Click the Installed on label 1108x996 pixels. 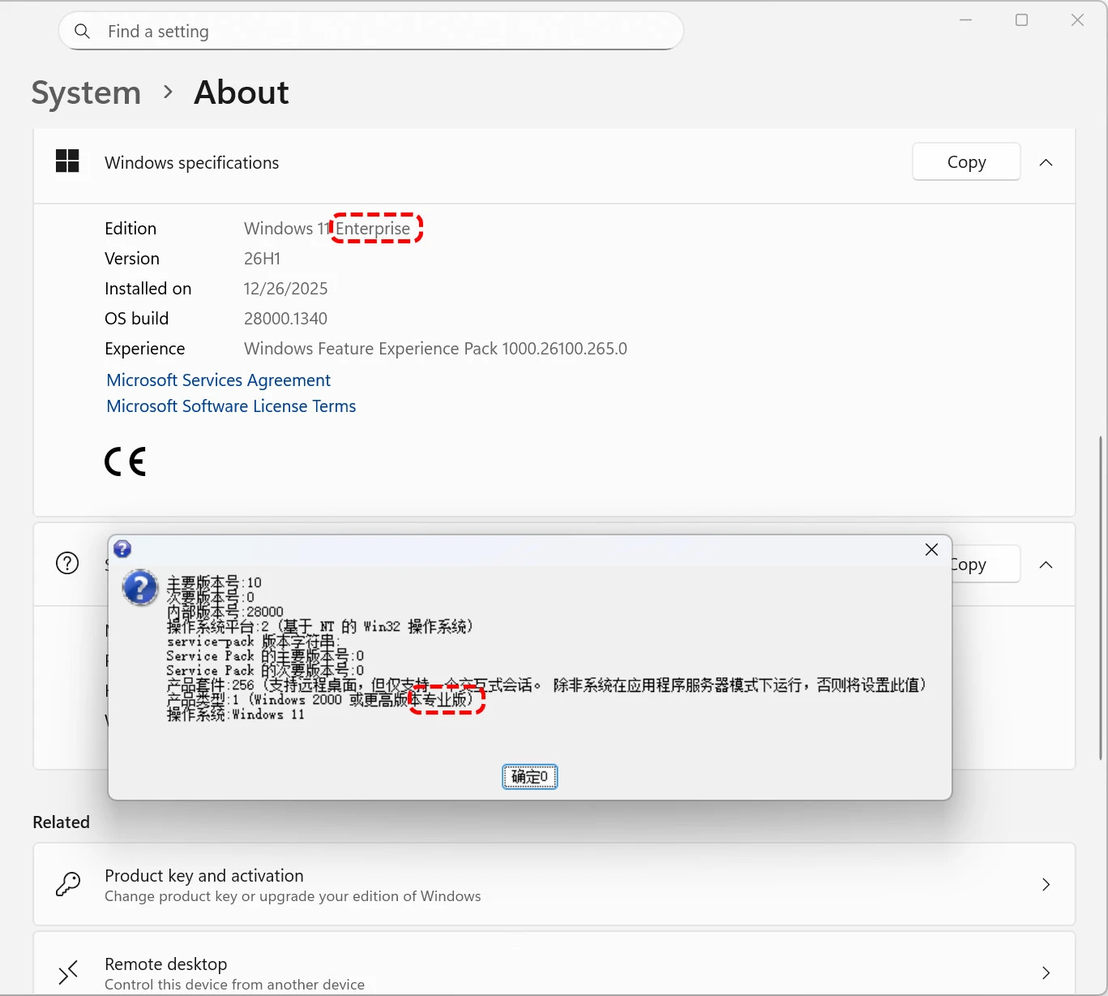[x=148, y=289]
